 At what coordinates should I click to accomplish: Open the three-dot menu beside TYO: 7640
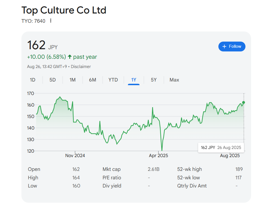tap(51, 21)
